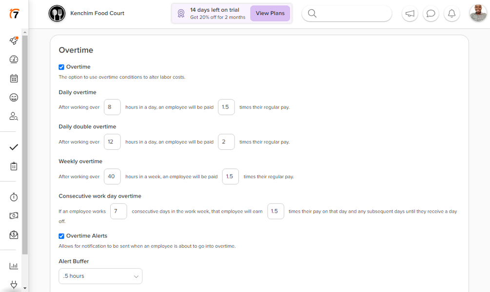Click the consecutive work day multiplier field
The height and width of the screenshot is (292, 490).
pyautogui.click(x=275, y=211)
